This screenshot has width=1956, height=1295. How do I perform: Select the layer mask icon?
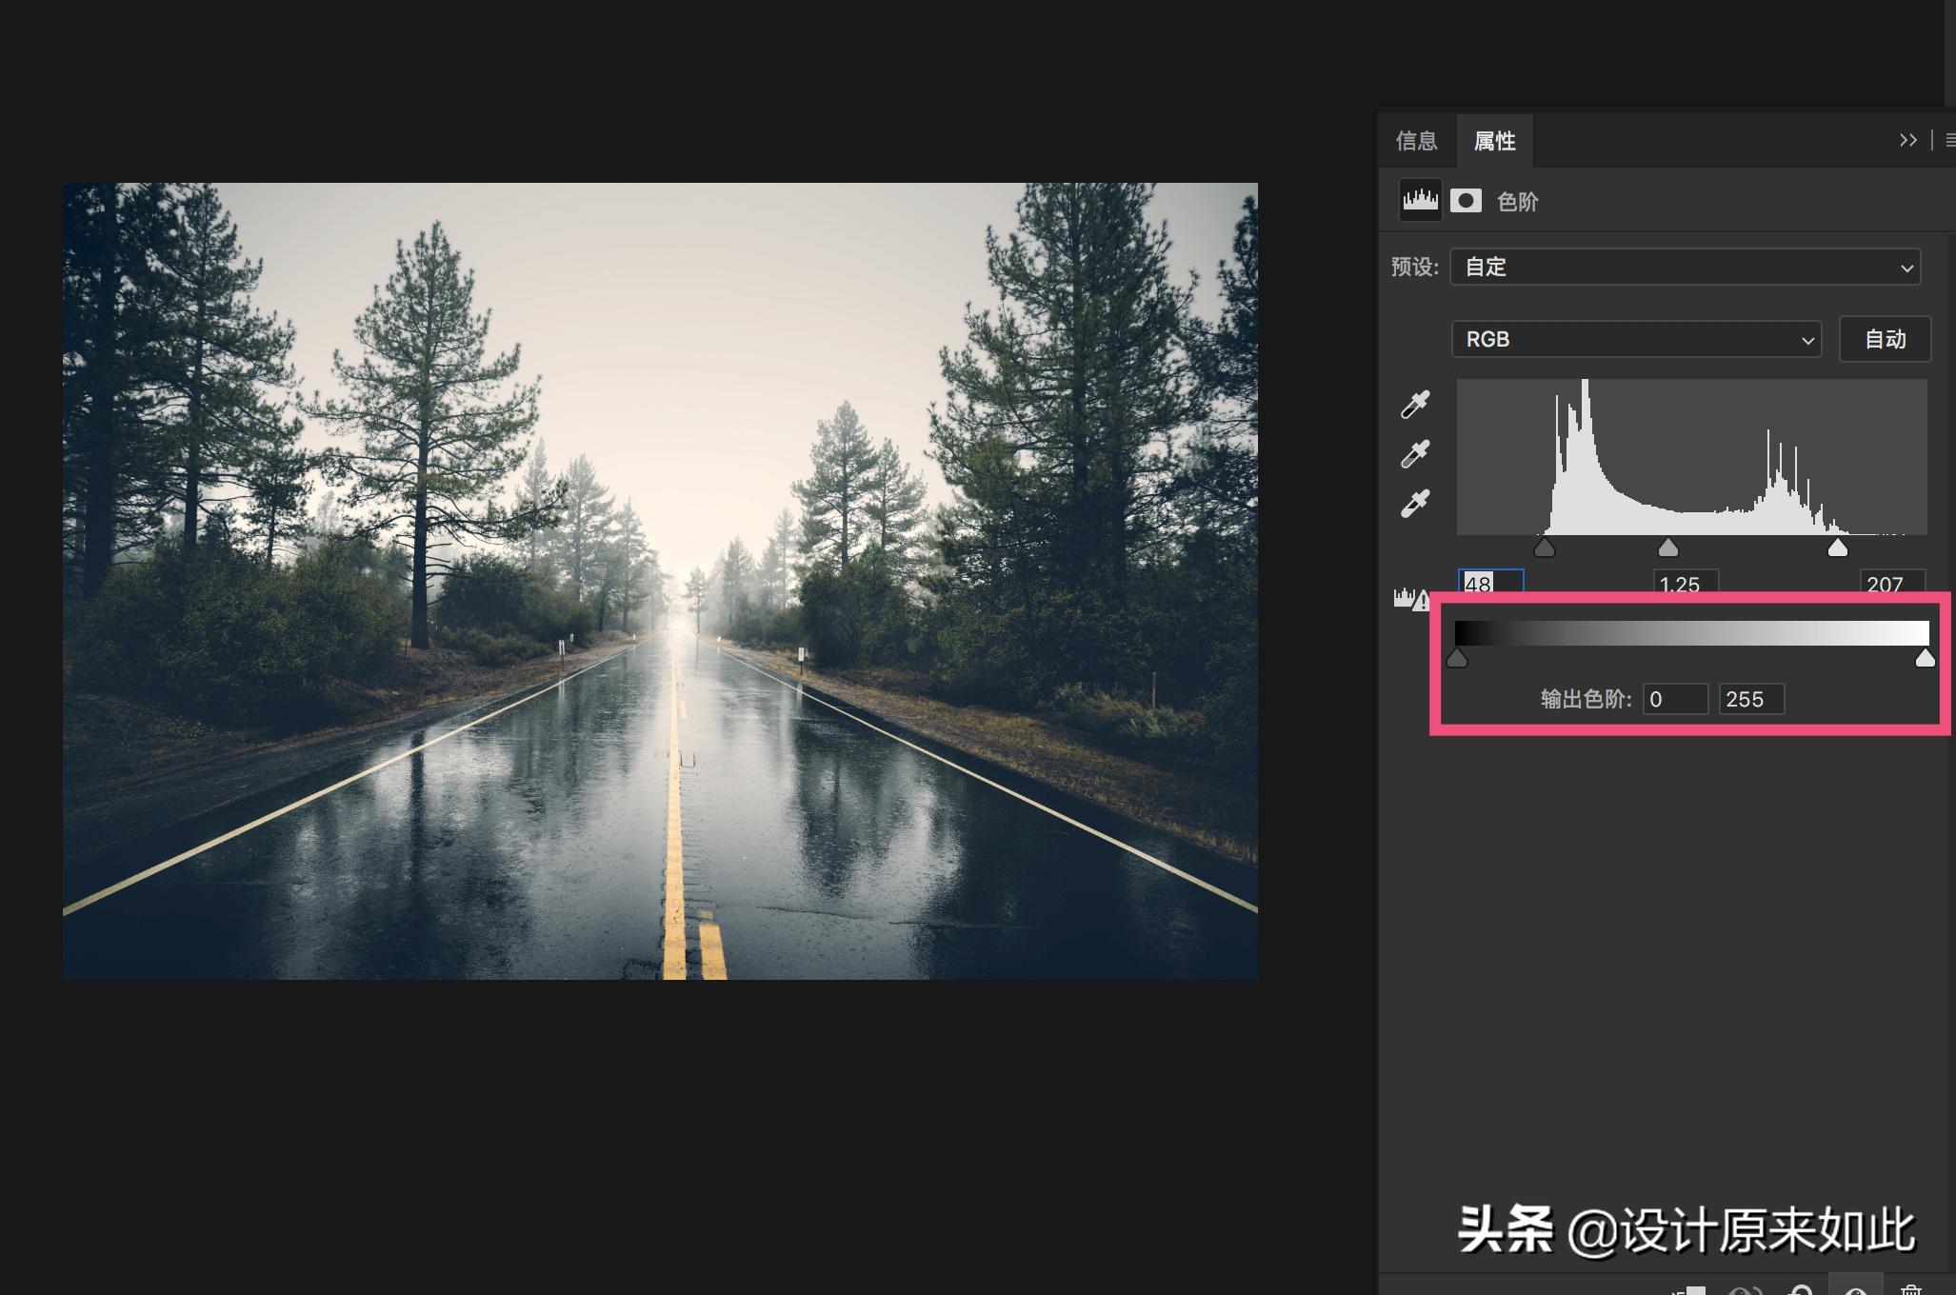[x=1466, y=201]
